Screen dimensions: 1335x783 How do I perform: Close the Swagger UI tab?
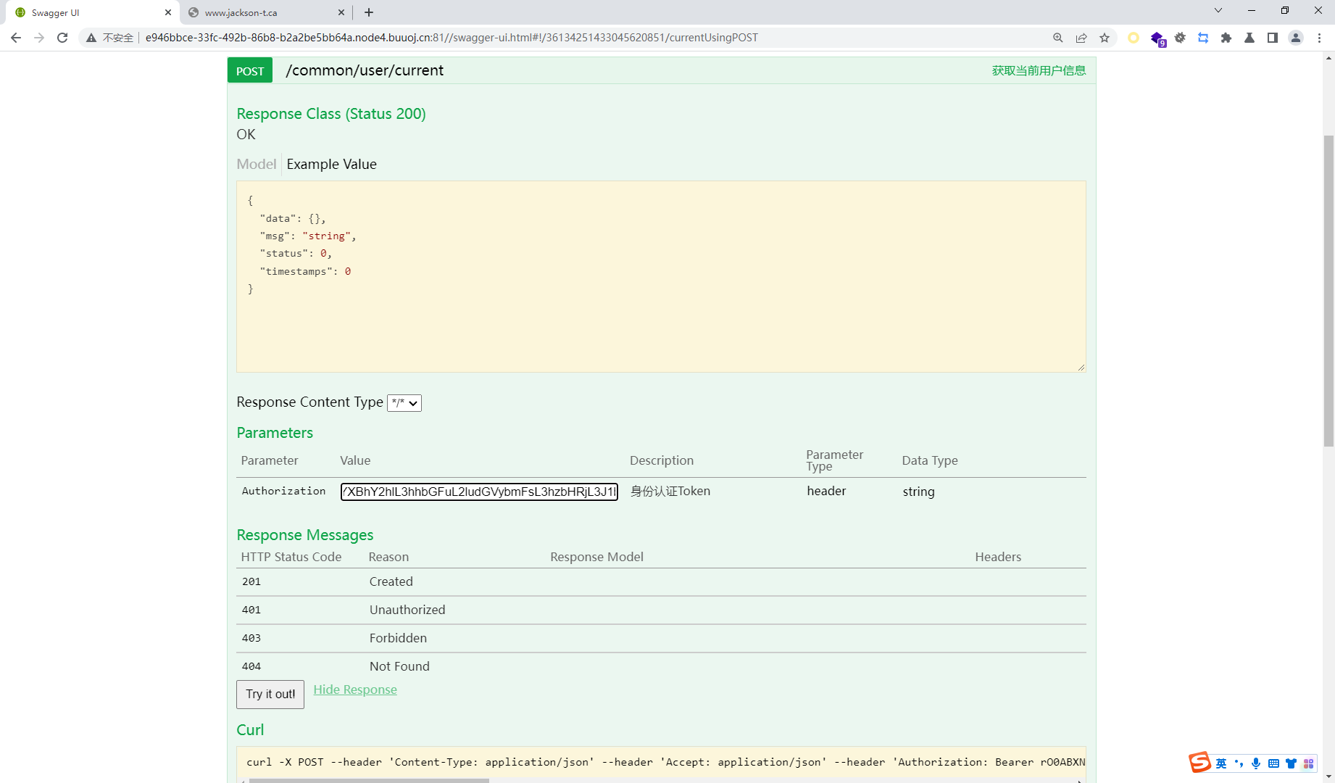(168, 12)
